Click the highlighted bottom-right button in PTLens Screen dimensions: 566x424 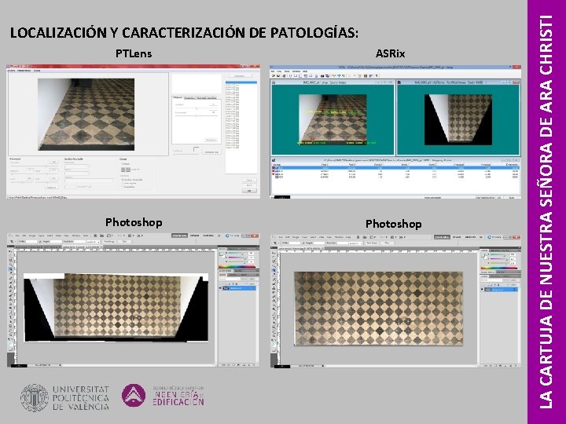click(249, 191)
